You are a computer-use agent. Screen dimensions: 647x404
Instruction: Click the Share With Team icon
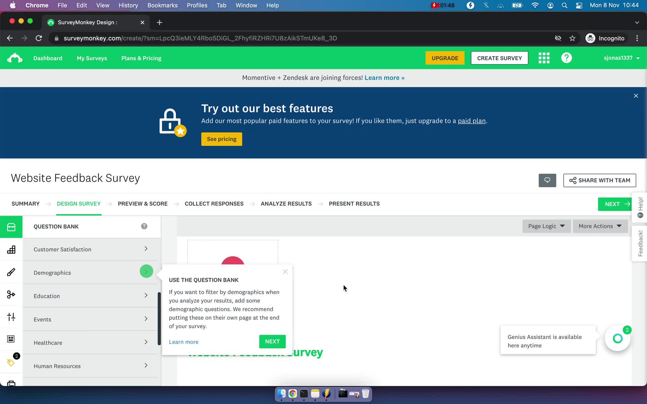573,180
